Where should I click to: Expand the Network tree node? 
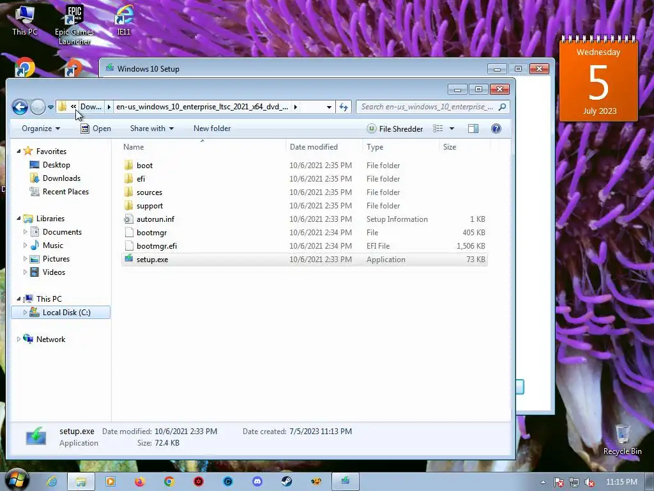[x=19, y=339]
